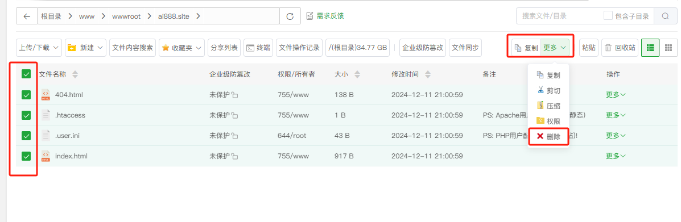Expand 更多 actions for index.html row
This screenshot has width=681, height=222.
[x=616, y=156]
